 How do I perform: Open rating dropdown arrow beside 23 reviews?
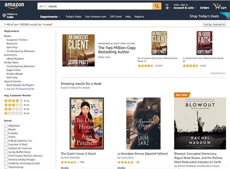135,162
